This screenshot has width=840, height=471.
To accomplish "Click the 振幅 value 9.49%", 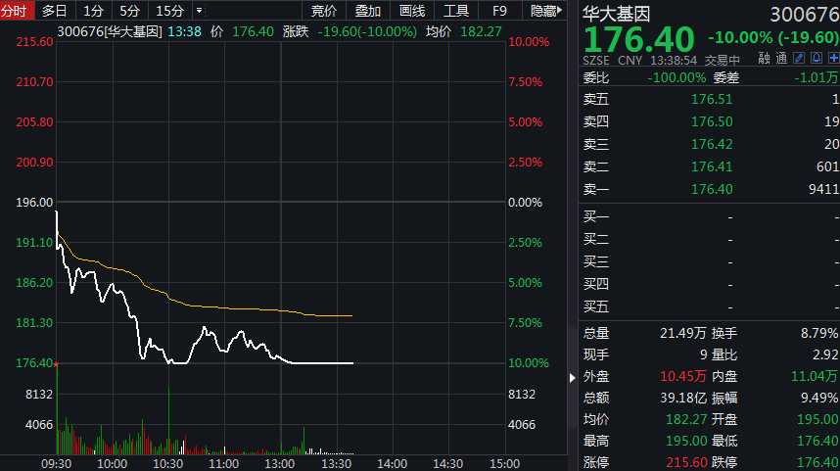I will pos(819,399).
